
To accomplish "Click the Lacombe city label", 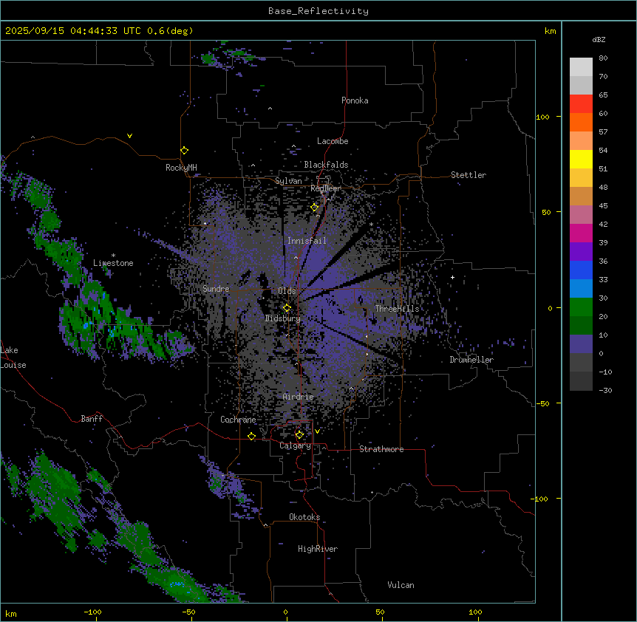I will (x=333, y=141).
